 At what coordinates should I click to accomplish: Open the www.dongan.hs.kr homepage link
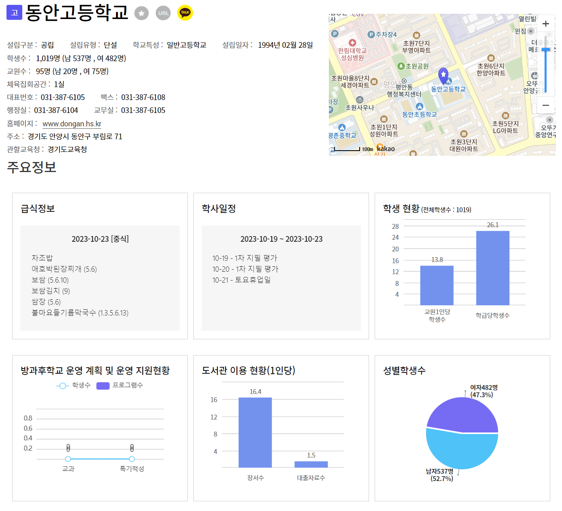pyautogui.click(x=72, y=124)
